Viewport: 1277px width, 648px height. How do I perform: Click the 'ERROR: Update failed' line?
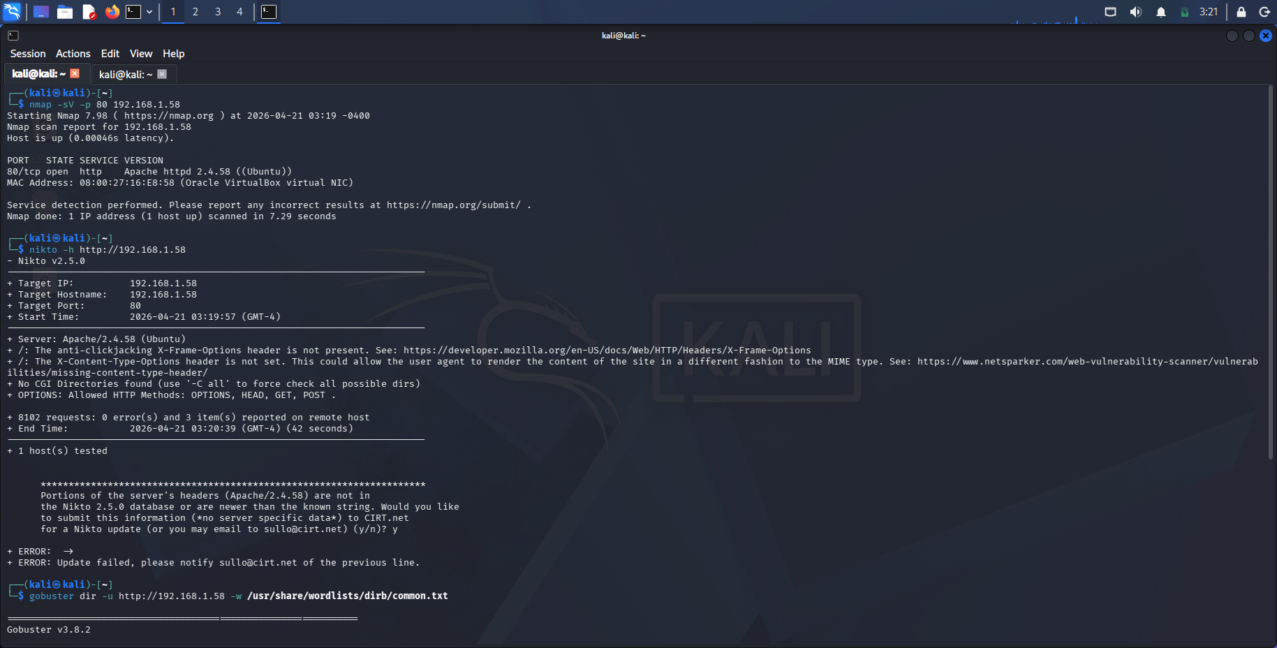click(214, 563)
